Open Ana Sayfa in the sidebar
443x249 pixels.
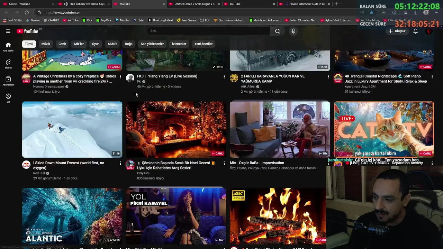click(8, 47)
